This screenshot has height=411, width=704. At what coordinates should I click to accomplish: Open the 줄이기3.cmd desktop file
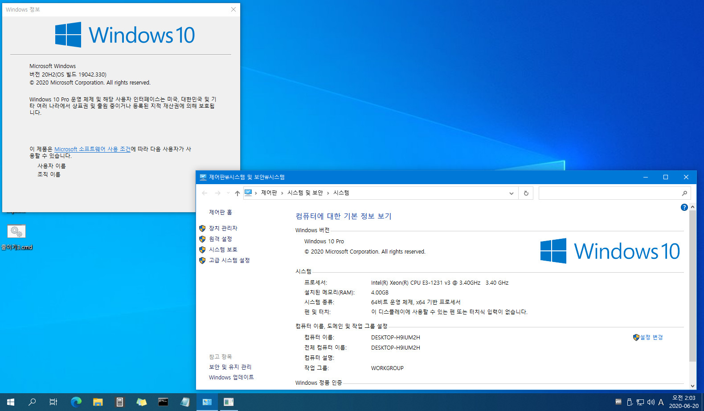(16, 238)
